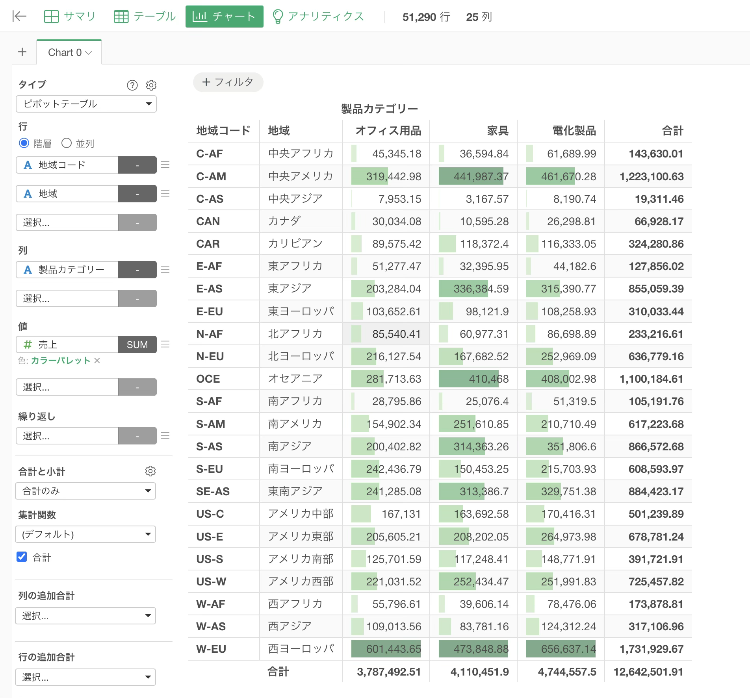This screenshot has height=698, width=750.
Task: Open the ピボットテーブル chart type dropdown
Action: 86,104
